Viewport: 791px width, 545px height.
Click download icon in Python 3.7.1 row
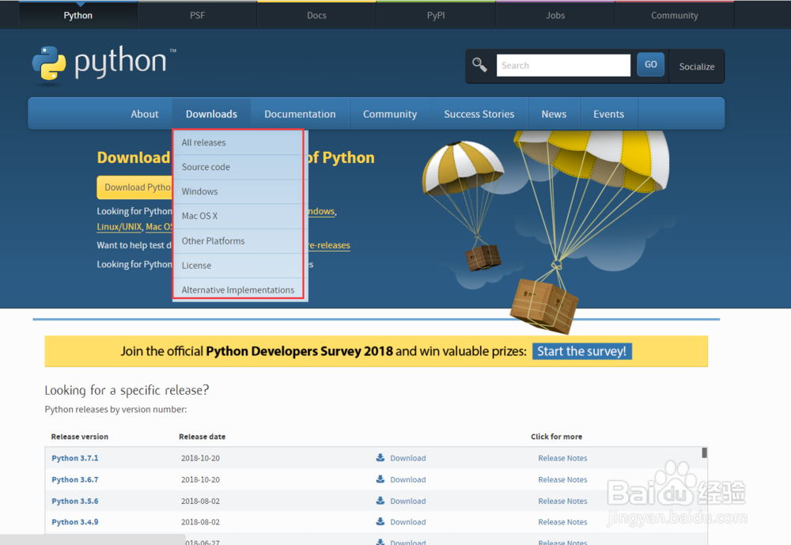[380, 458]
